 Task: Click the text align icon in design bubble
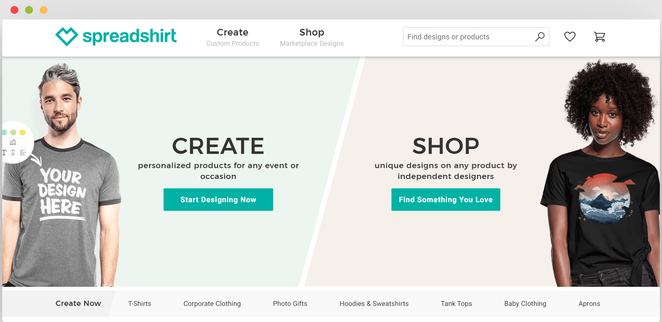point(22,152)
